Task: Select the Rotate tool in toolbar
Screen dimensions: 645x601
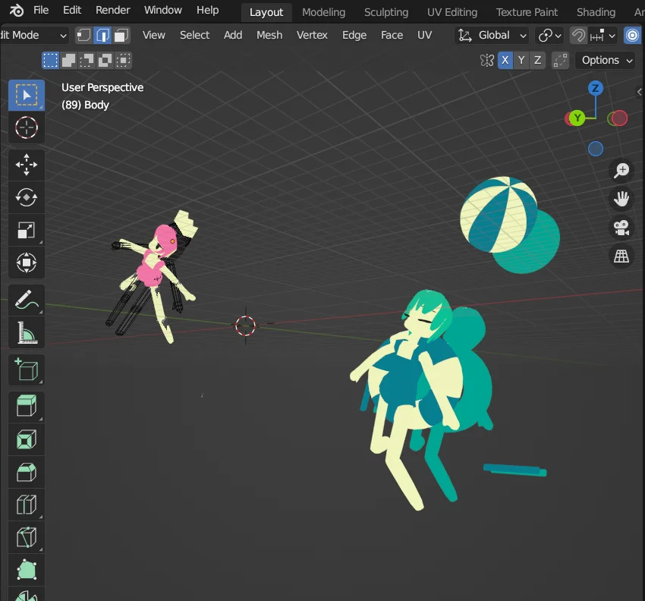Action: click(x=27, y=197)
